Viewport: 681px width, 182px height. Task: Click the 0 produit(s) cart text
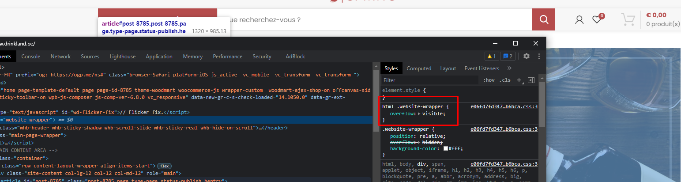tap(663, 24)
